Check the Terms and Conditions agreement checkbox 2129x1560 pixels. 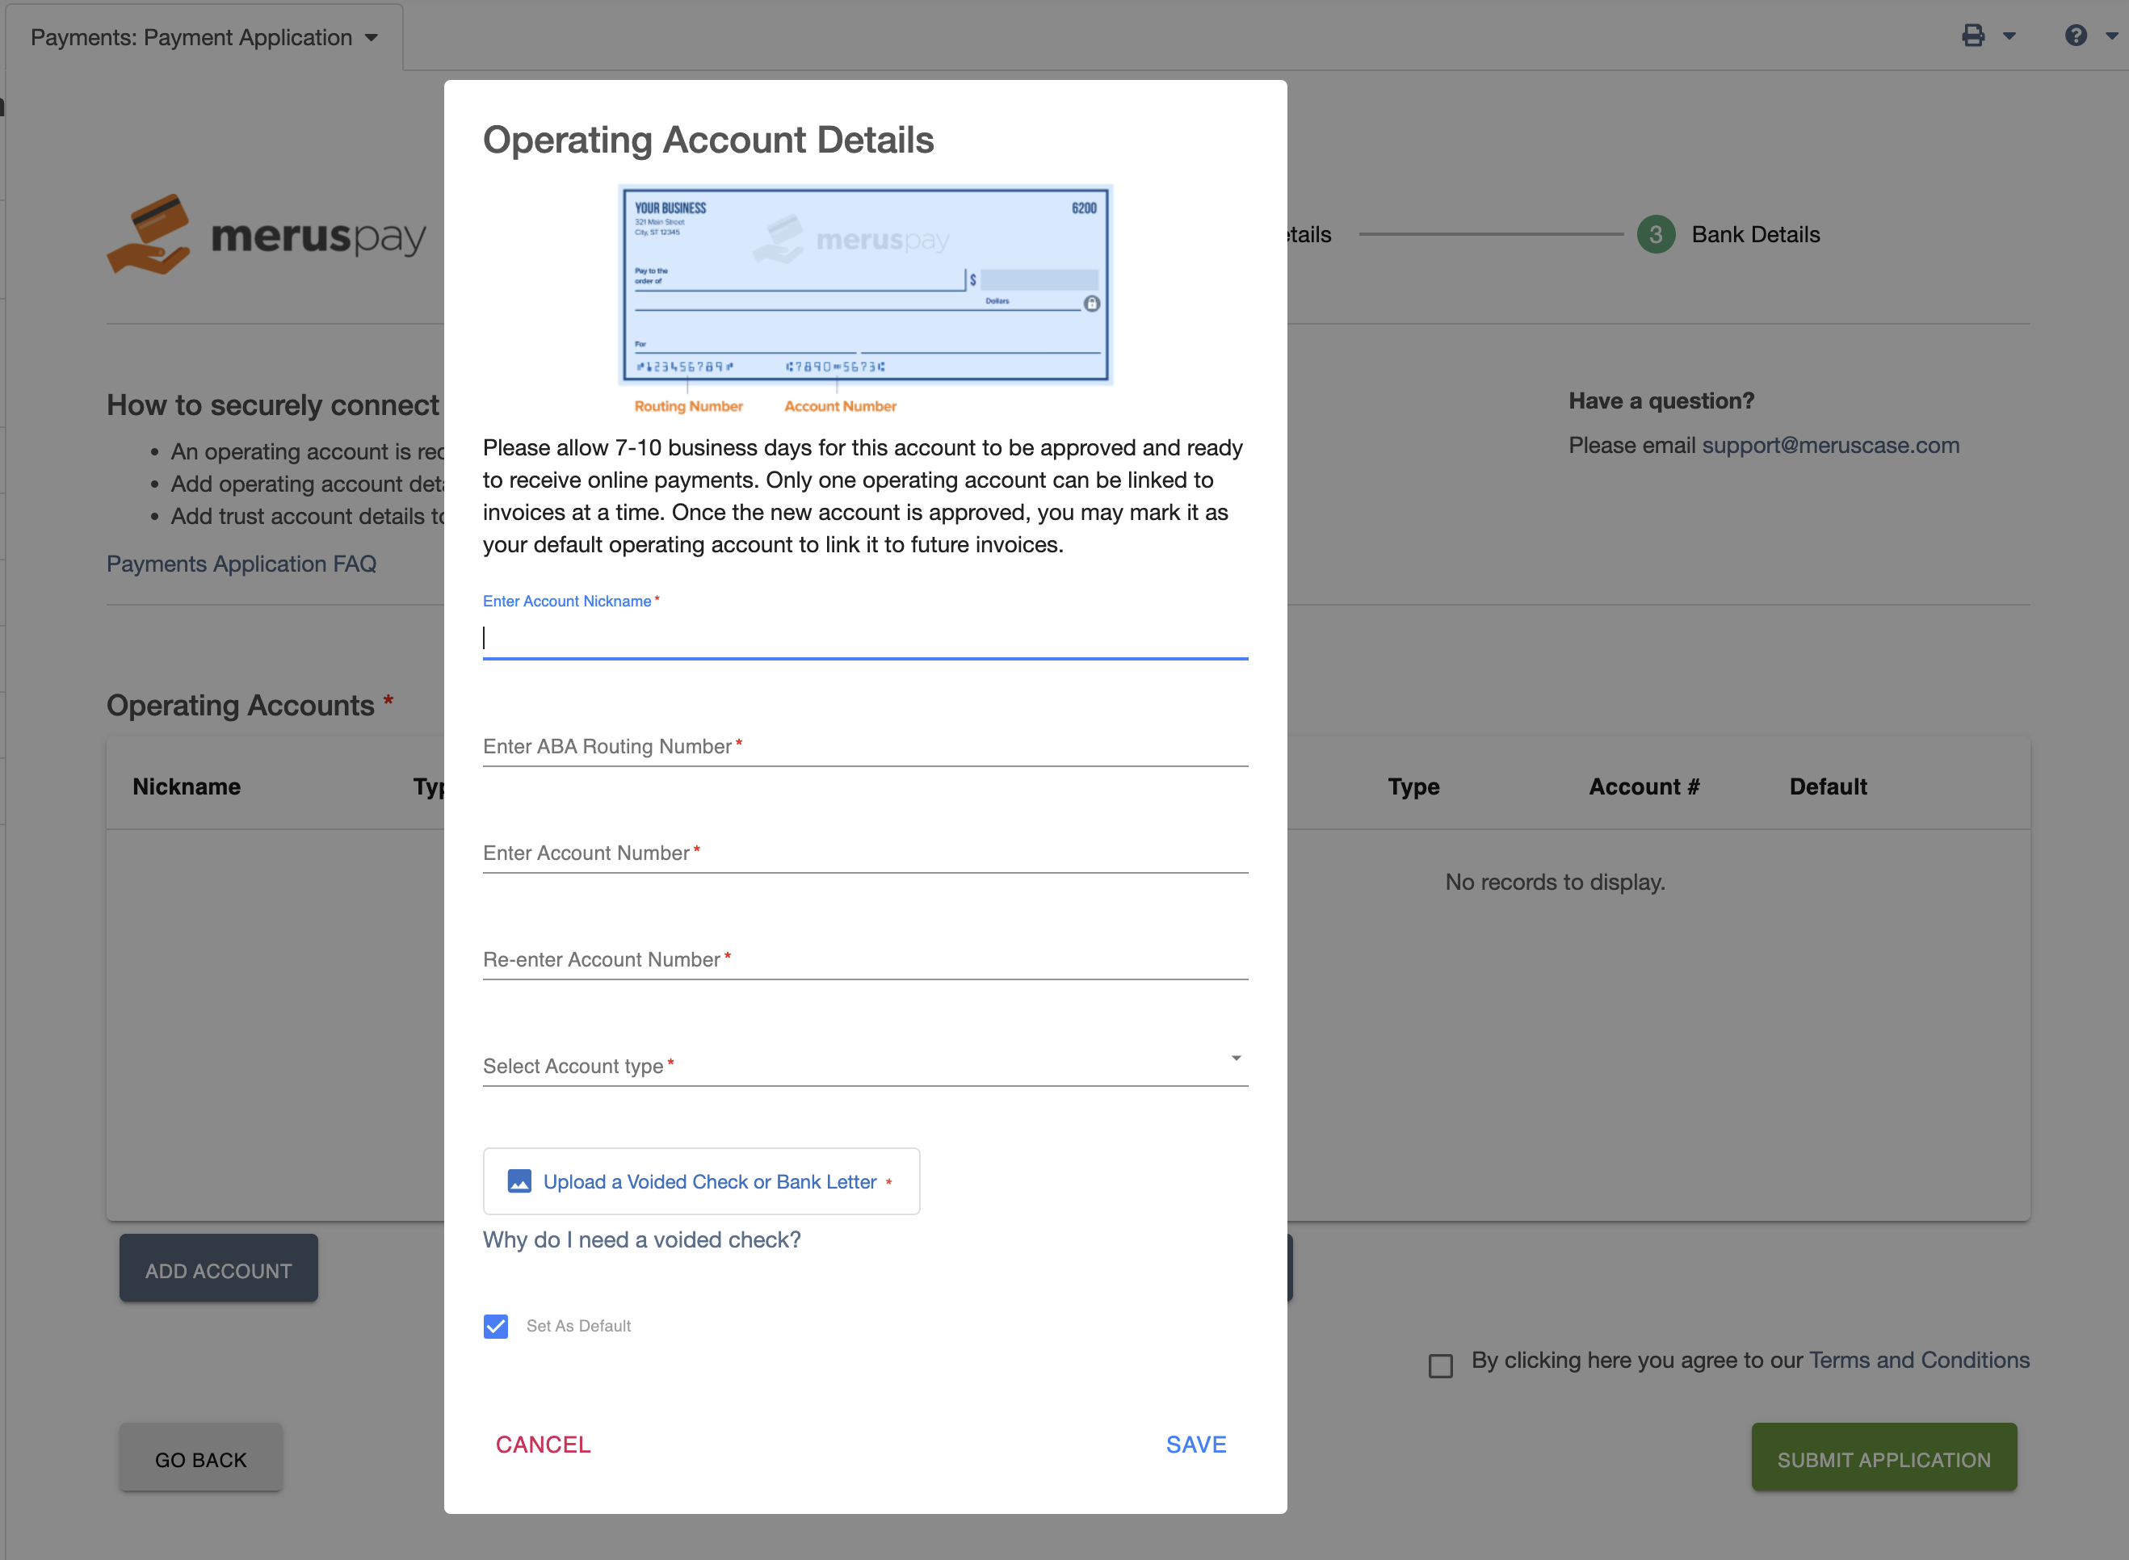(x=1443, y=1361)
